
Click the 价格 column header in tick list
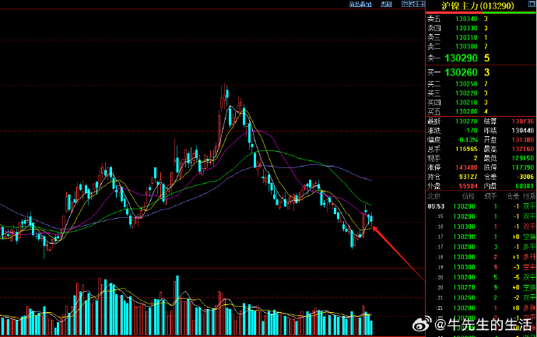coord(457,197)
